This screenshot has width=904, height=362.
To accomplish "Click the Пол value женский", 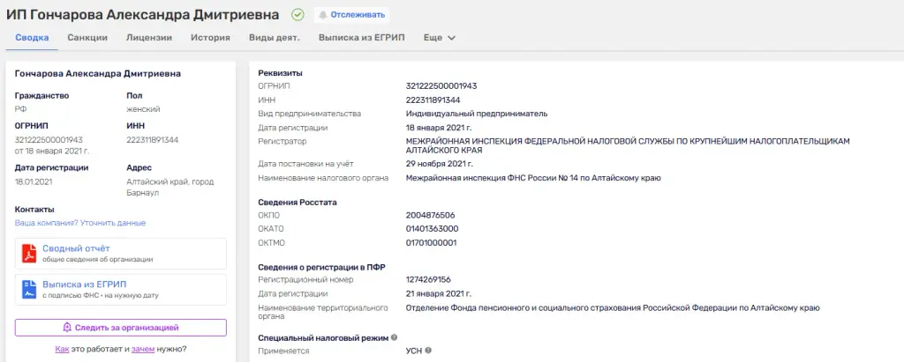I will click(143, 109).
